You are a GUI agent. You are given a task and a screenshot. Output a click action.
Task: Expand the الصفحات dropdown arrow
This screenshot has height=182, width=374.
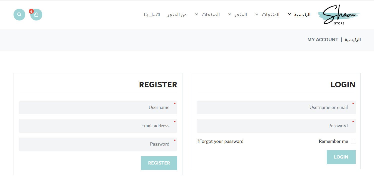pyautogui.click(x=197, y=14)
